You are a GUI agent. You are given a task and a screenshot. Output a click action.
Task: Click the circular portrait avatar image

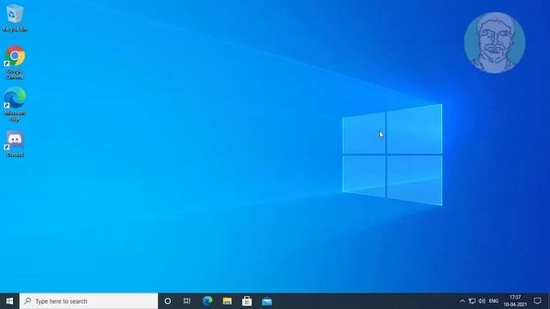(495, 43)
